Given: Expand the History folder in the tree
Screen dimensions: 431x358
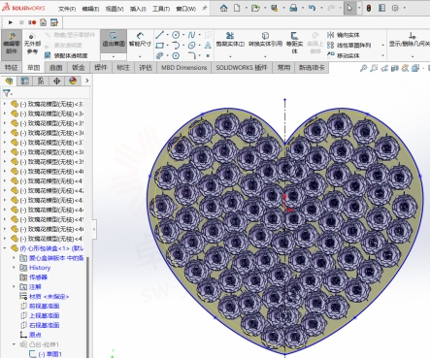Looking at the screenshot, I should (x=14, y=268).
